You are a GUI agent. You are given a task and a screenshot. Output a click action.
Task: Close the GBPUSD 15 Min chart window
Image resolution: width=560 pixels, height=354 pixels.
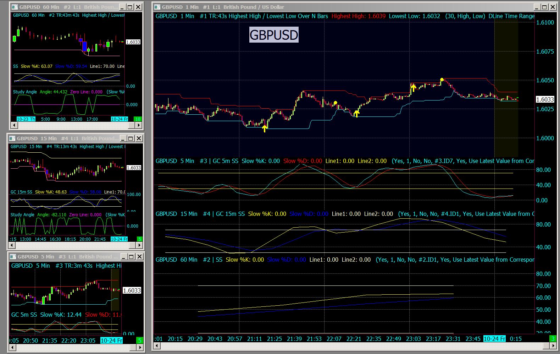139,138
